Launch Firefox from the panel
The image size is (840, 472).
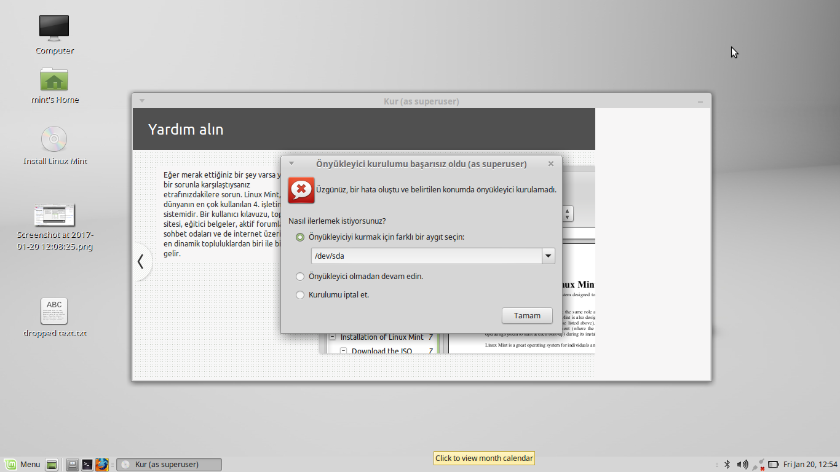(102, 465)
